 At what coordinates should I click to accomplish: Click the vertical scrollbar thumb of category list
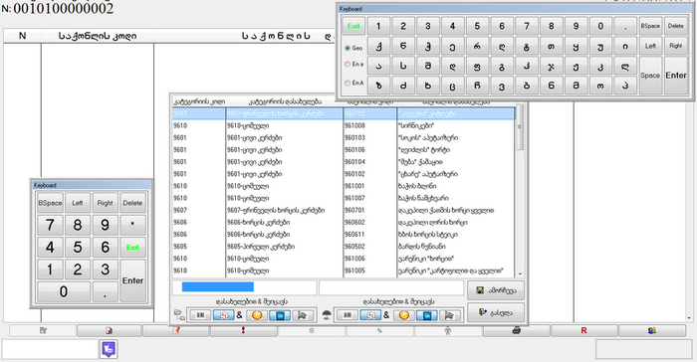[x=520, y=128]
